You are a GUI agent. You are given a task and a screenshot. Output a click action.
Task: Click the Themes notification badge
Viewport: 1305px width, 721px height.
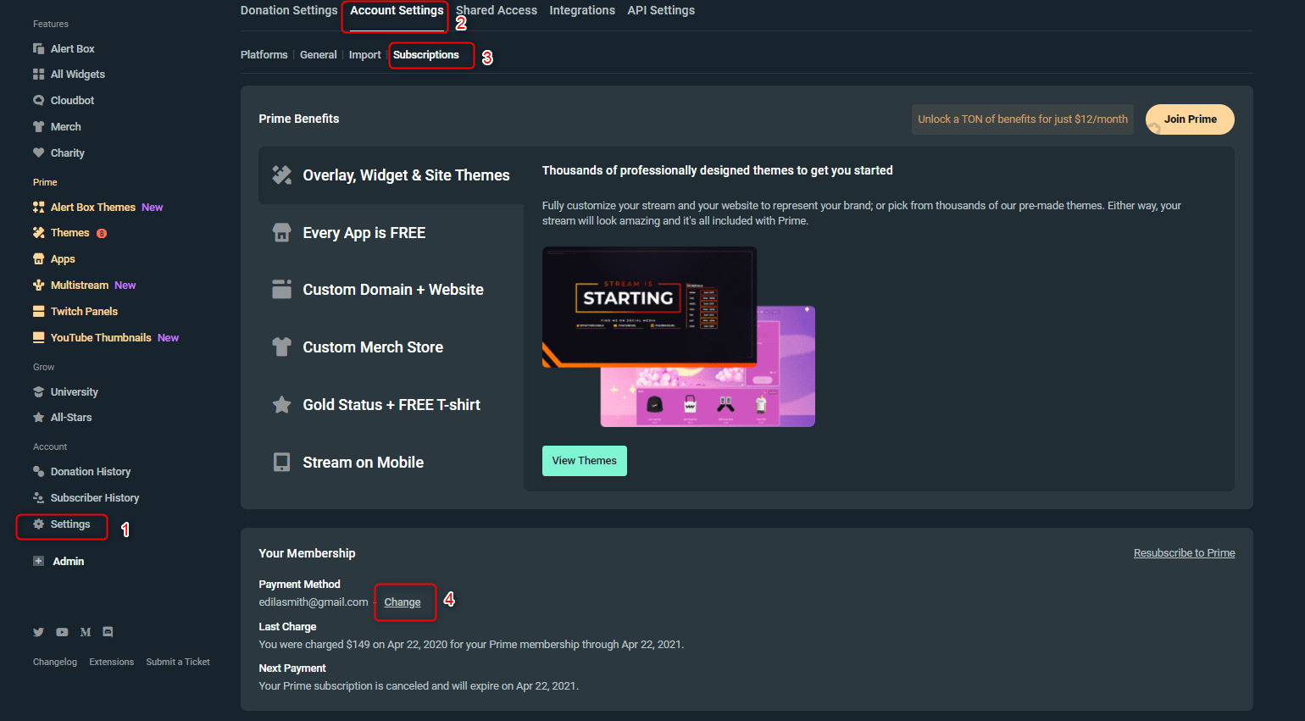102,233
